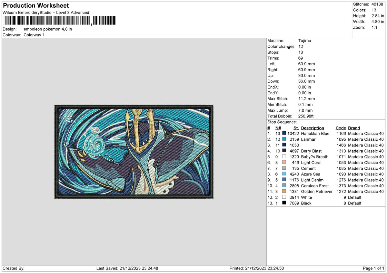Click the Azure Sea color swatch
The image size is (387, 273).
284,174
